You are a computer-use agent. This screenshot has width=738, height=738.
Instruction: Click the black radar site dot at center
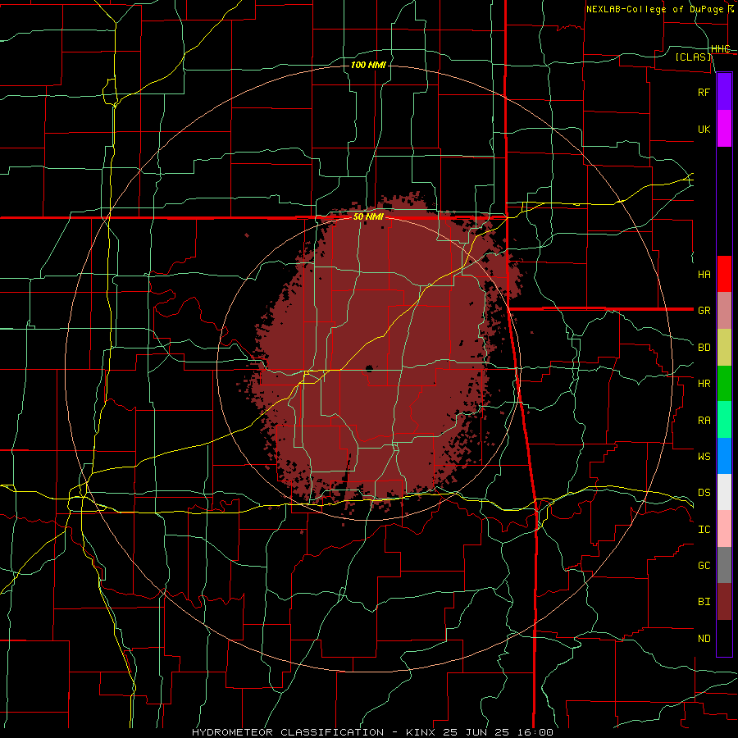369,368
